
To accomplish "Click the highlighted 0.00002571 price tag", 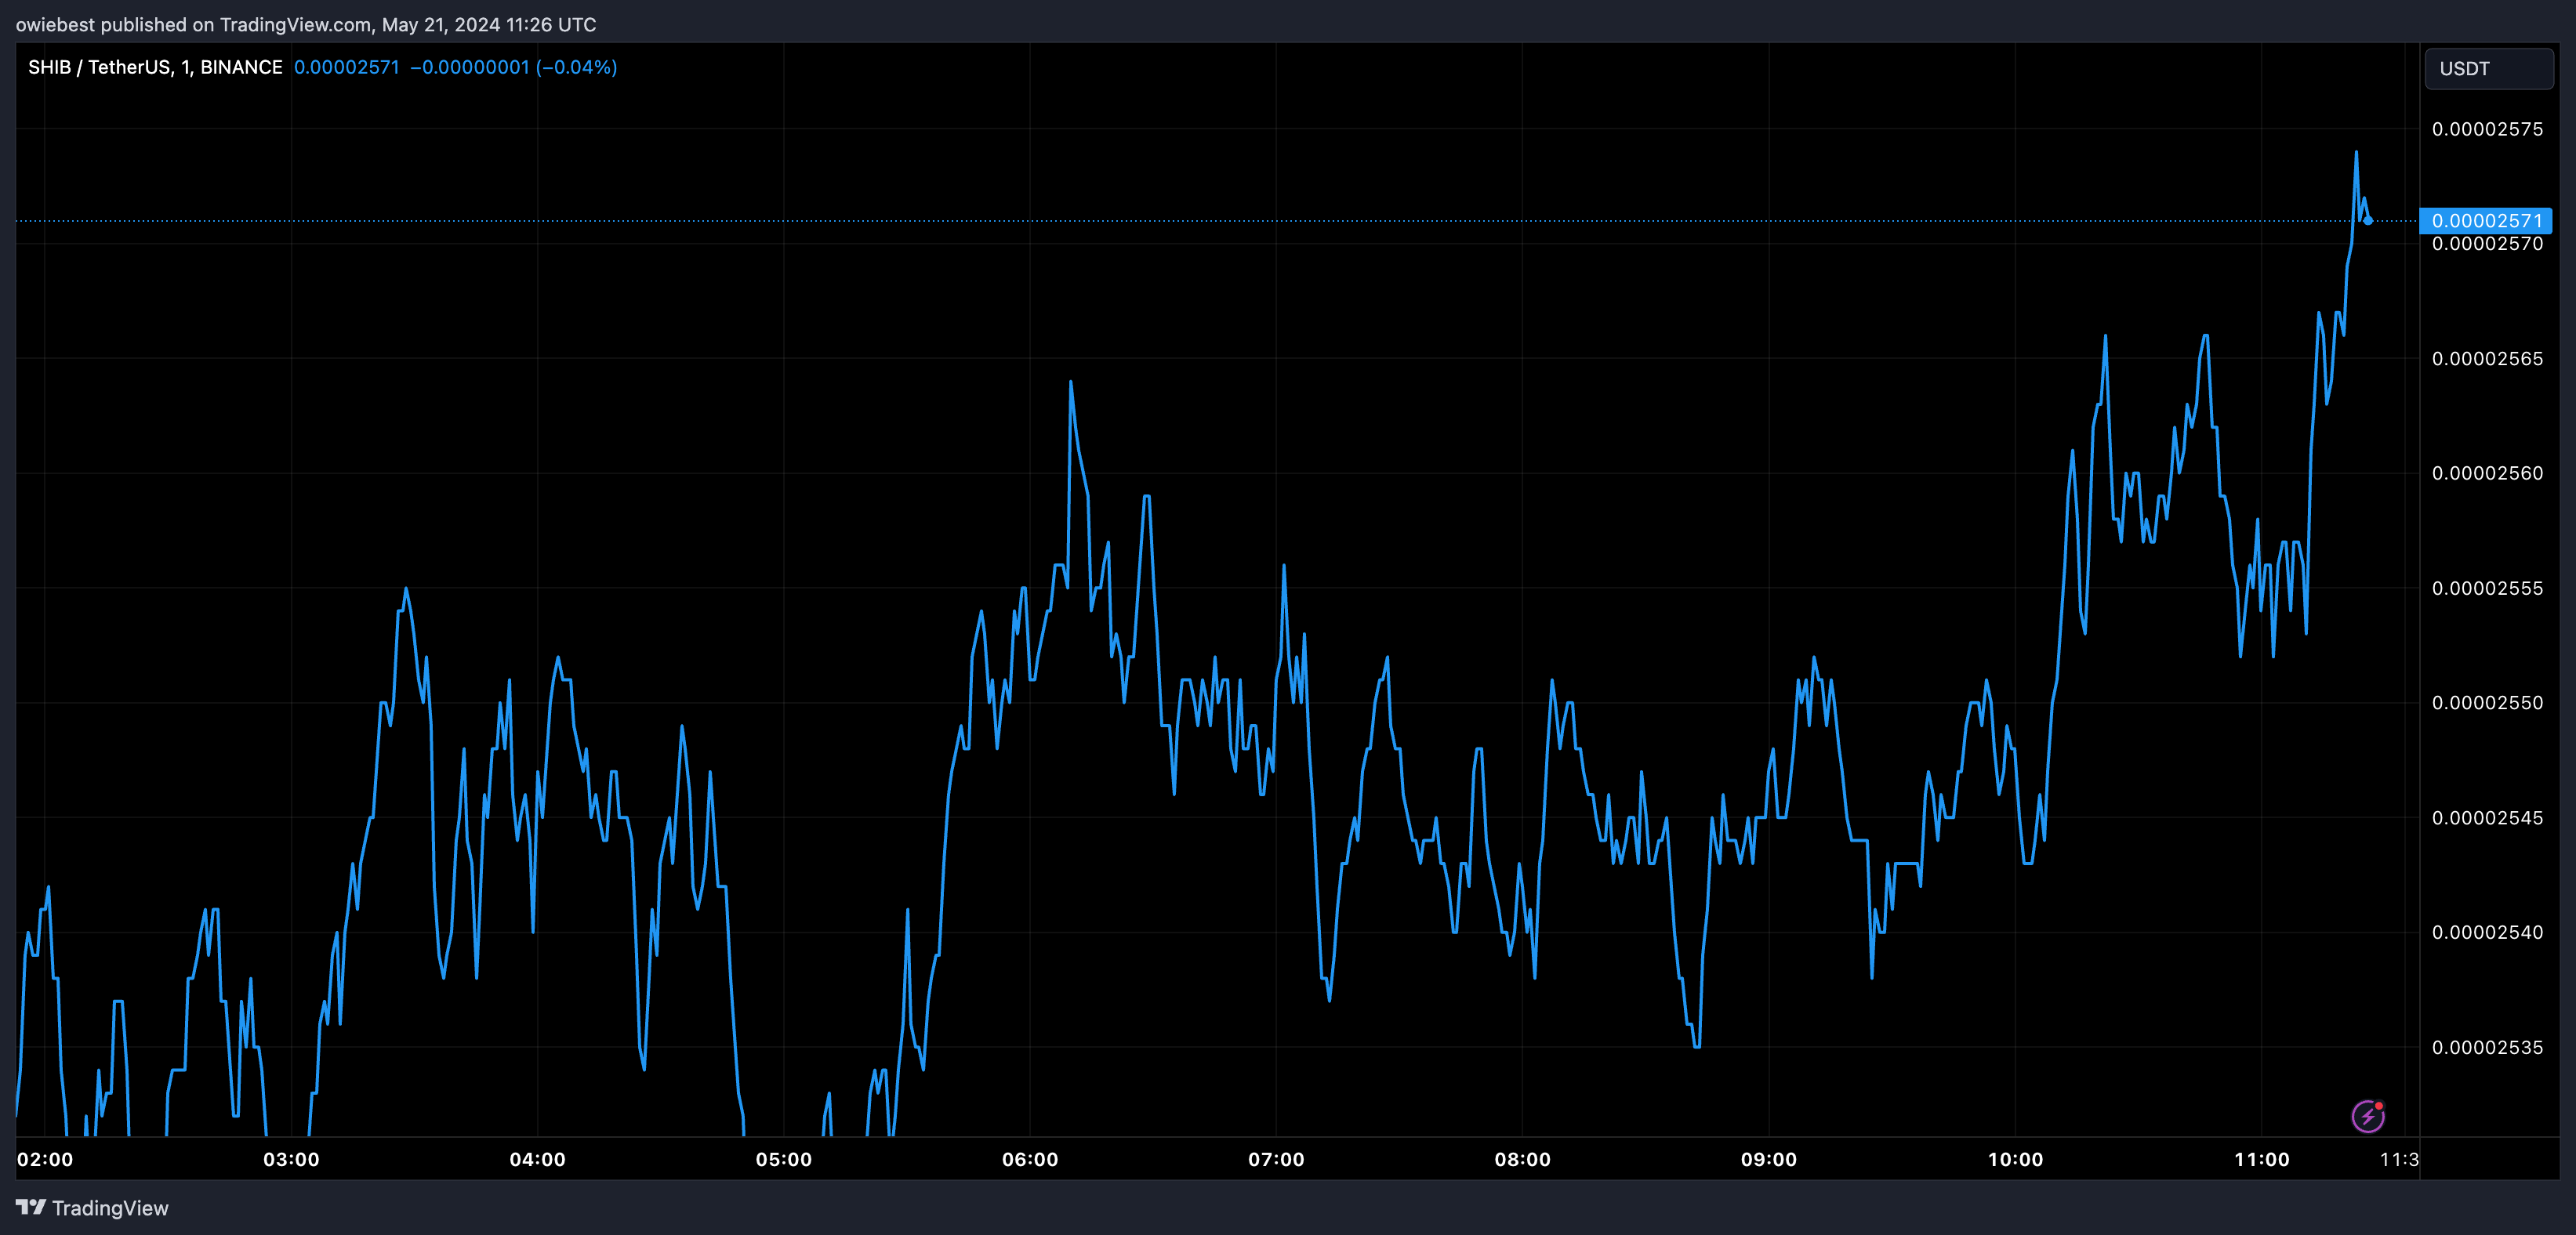I will coord(2485,220).
